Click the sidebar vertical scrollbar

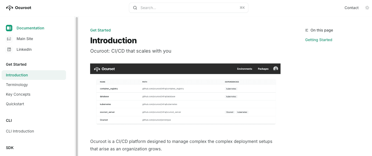77,86
